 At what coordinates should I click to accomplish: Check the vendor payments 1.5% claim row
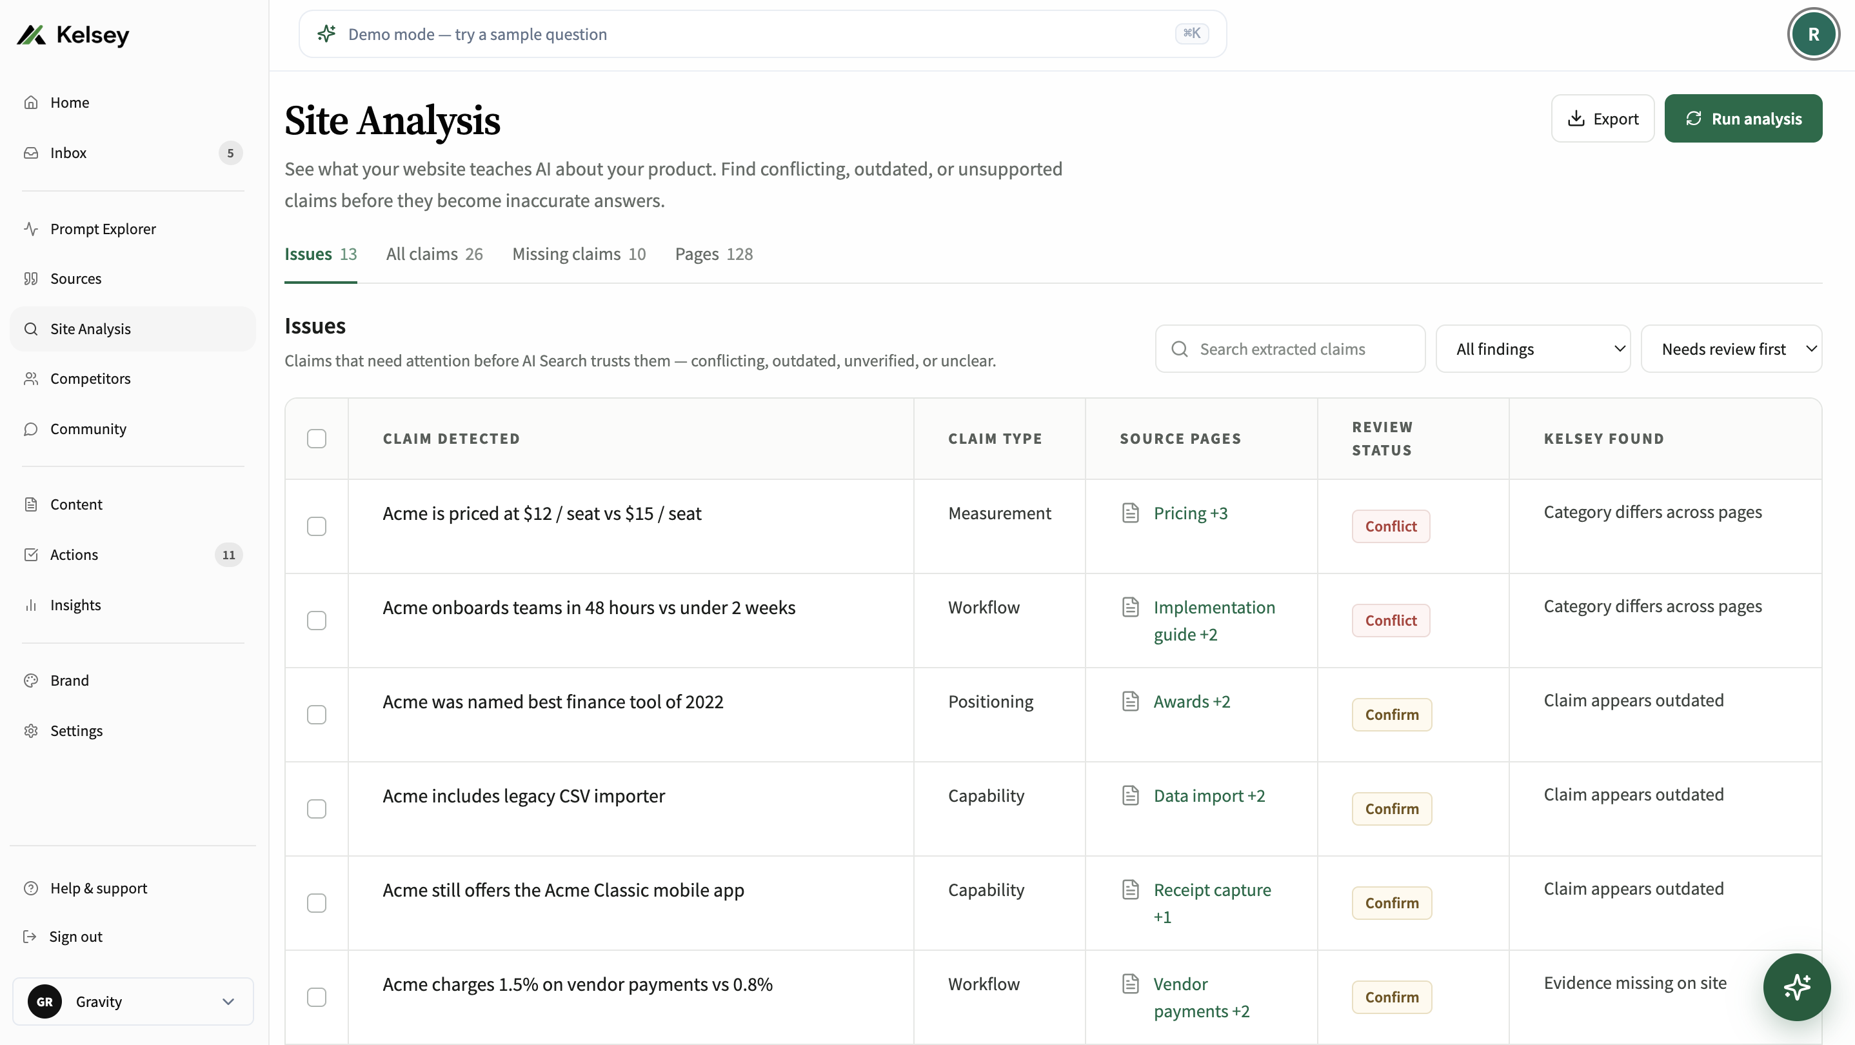click(317, 997)
